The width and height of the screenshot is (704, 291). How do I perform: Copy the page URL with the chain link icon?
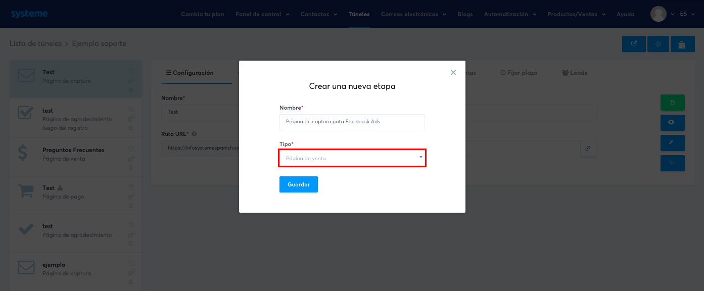click(x=589, y=149)
